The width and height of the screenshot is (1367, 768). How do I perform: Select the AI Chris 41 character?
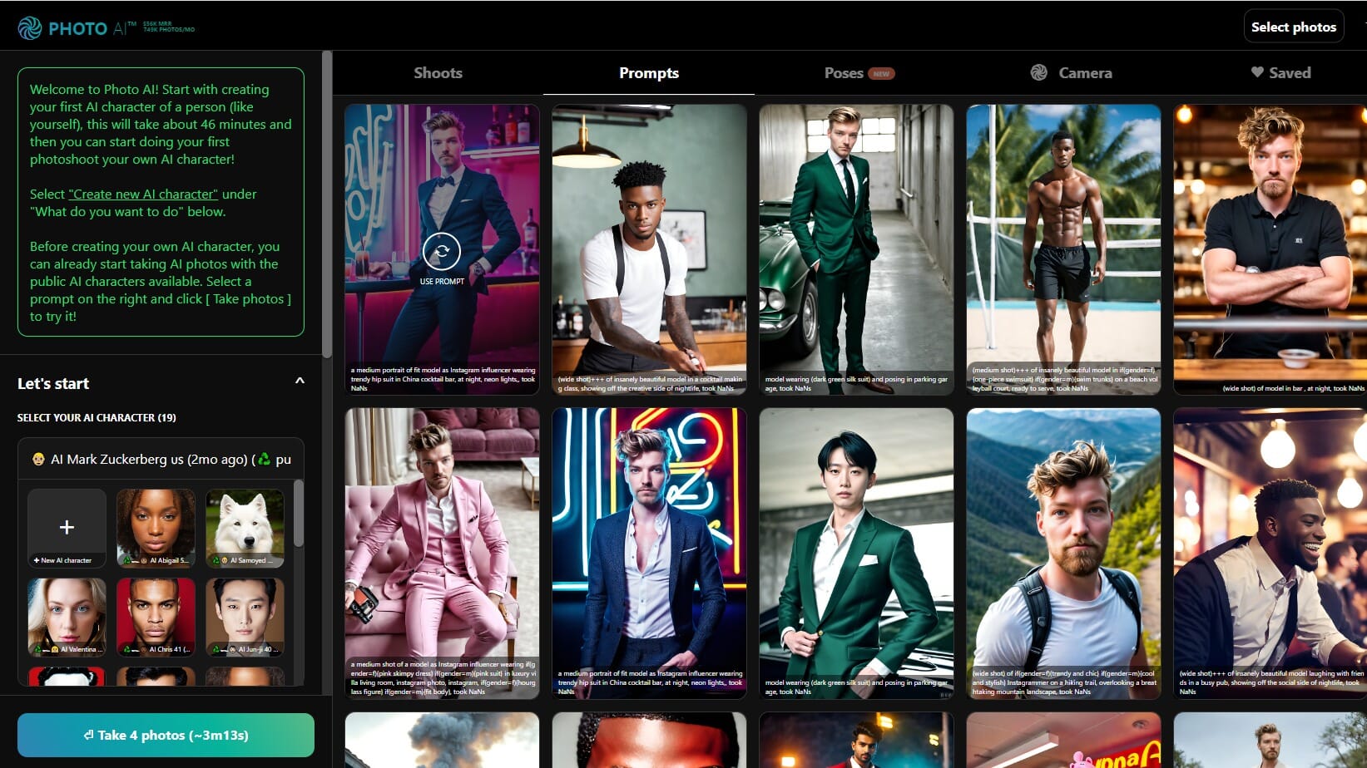point(156,616)
